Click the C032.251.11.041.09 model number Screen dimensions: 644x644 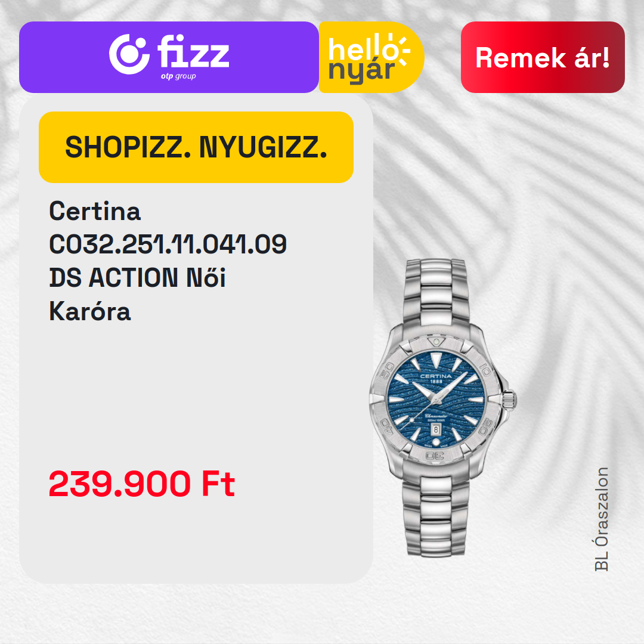coord(168,244)
